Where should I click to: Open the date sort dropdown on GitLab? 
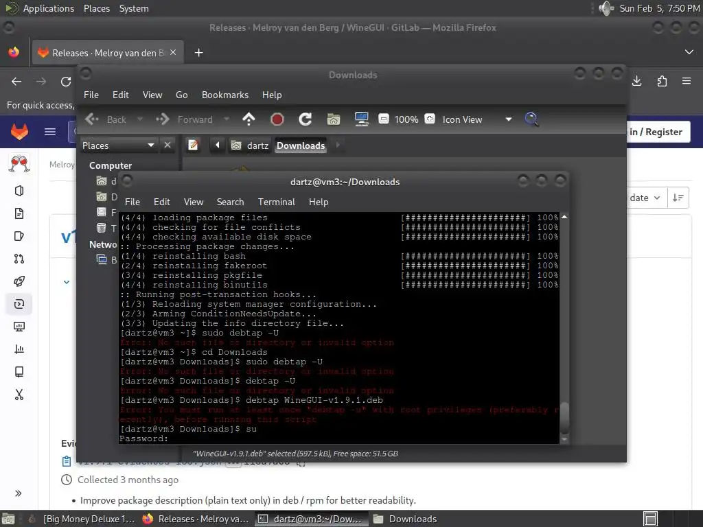coord(645,198)
